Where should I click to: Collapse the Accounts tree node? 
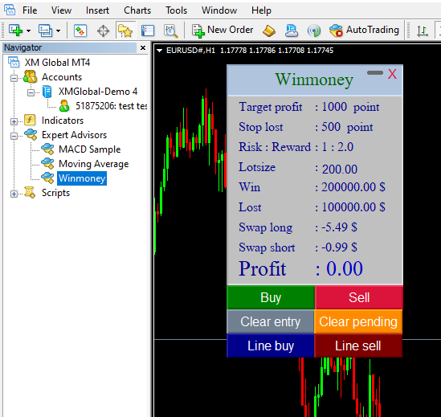(14, 78)
